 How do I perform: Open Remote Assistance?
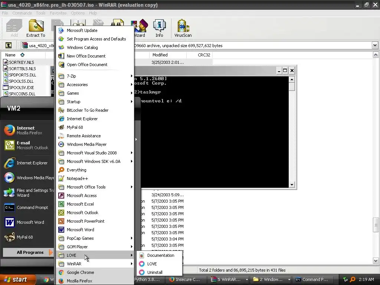pos(95,136)
